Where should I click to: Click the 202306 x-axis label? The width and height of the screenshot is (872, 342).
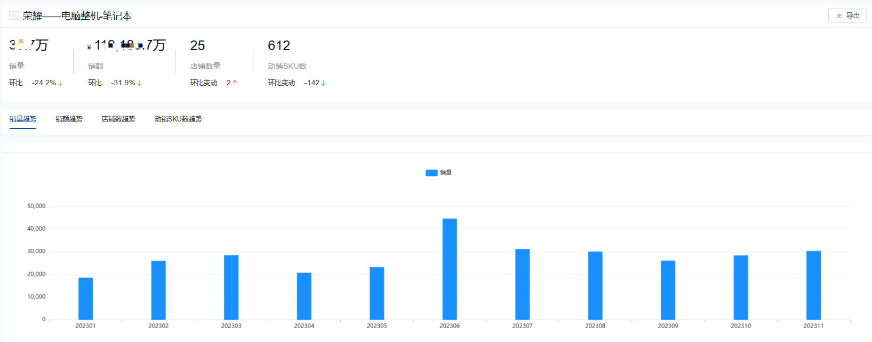coord(450,326)
